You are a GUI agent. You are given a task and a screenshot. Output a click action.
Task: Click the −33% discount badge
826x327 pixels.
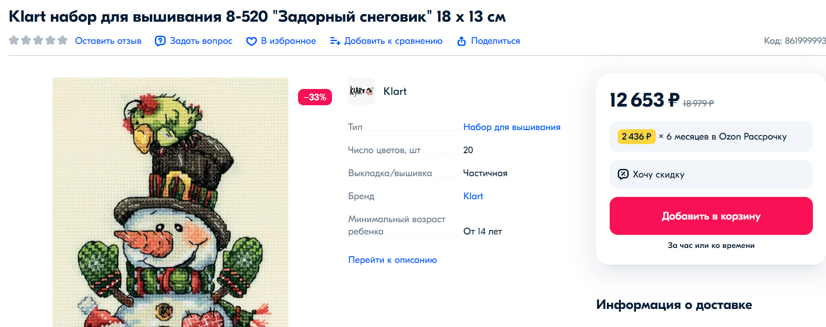point(315,97)
